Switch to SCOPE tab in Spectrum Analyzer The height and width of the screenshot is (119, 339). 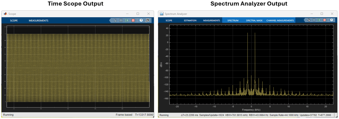[x=169, y=20]
